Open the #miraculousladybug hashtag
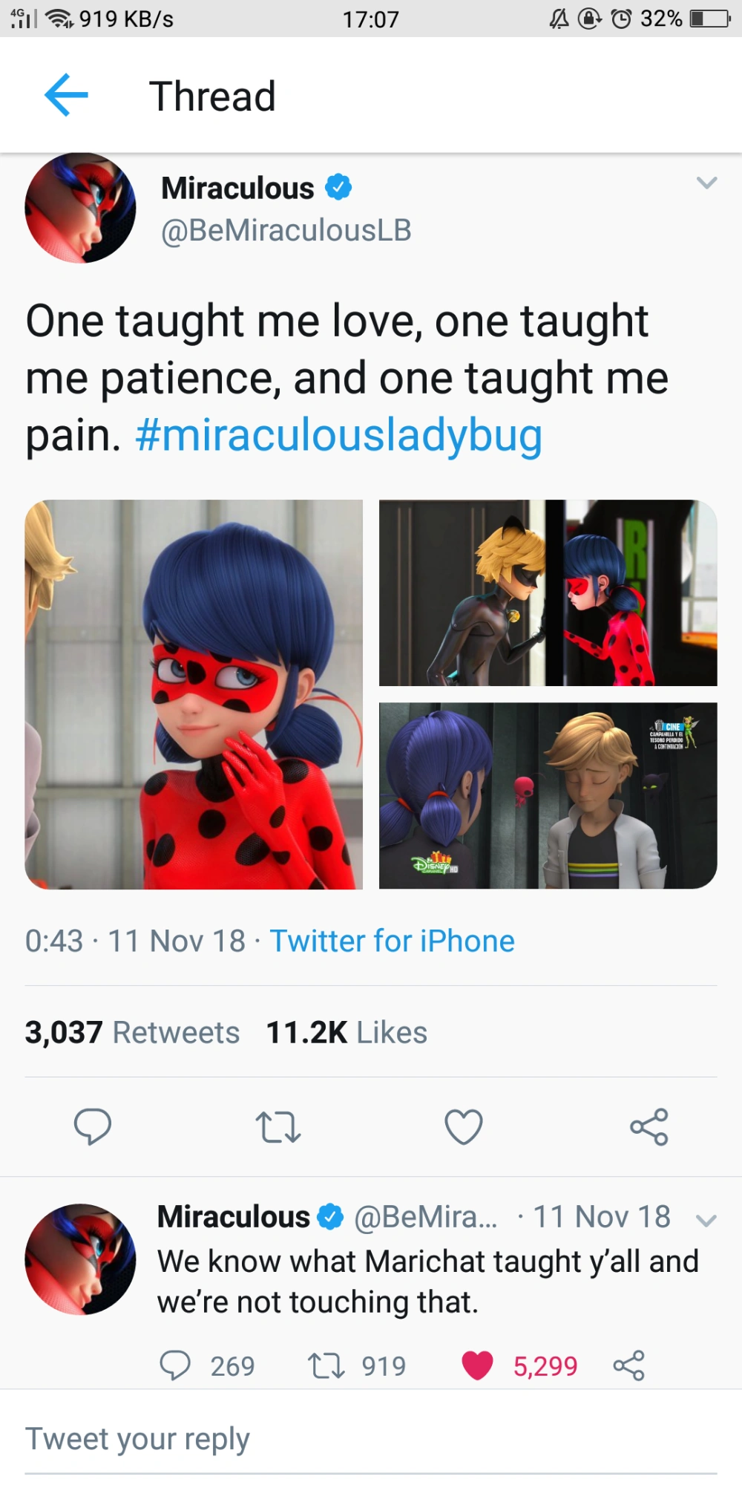The image size is (742, 1485). 340,436
